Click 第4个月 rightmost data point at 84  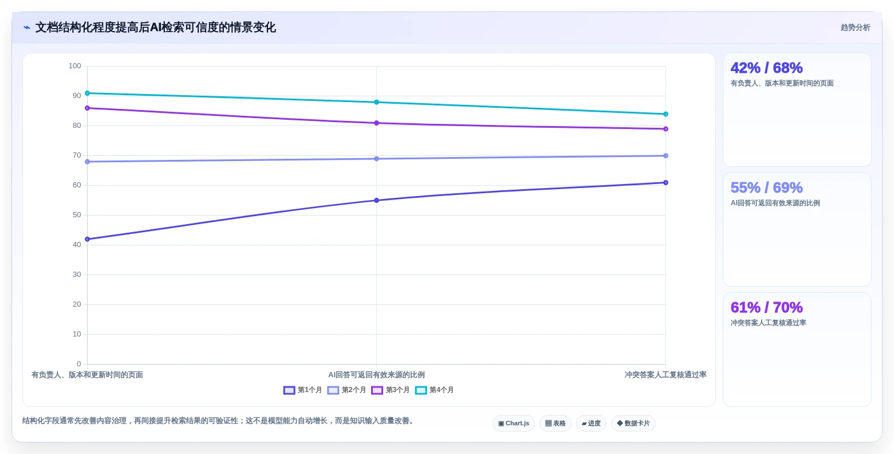pos(666,114)
